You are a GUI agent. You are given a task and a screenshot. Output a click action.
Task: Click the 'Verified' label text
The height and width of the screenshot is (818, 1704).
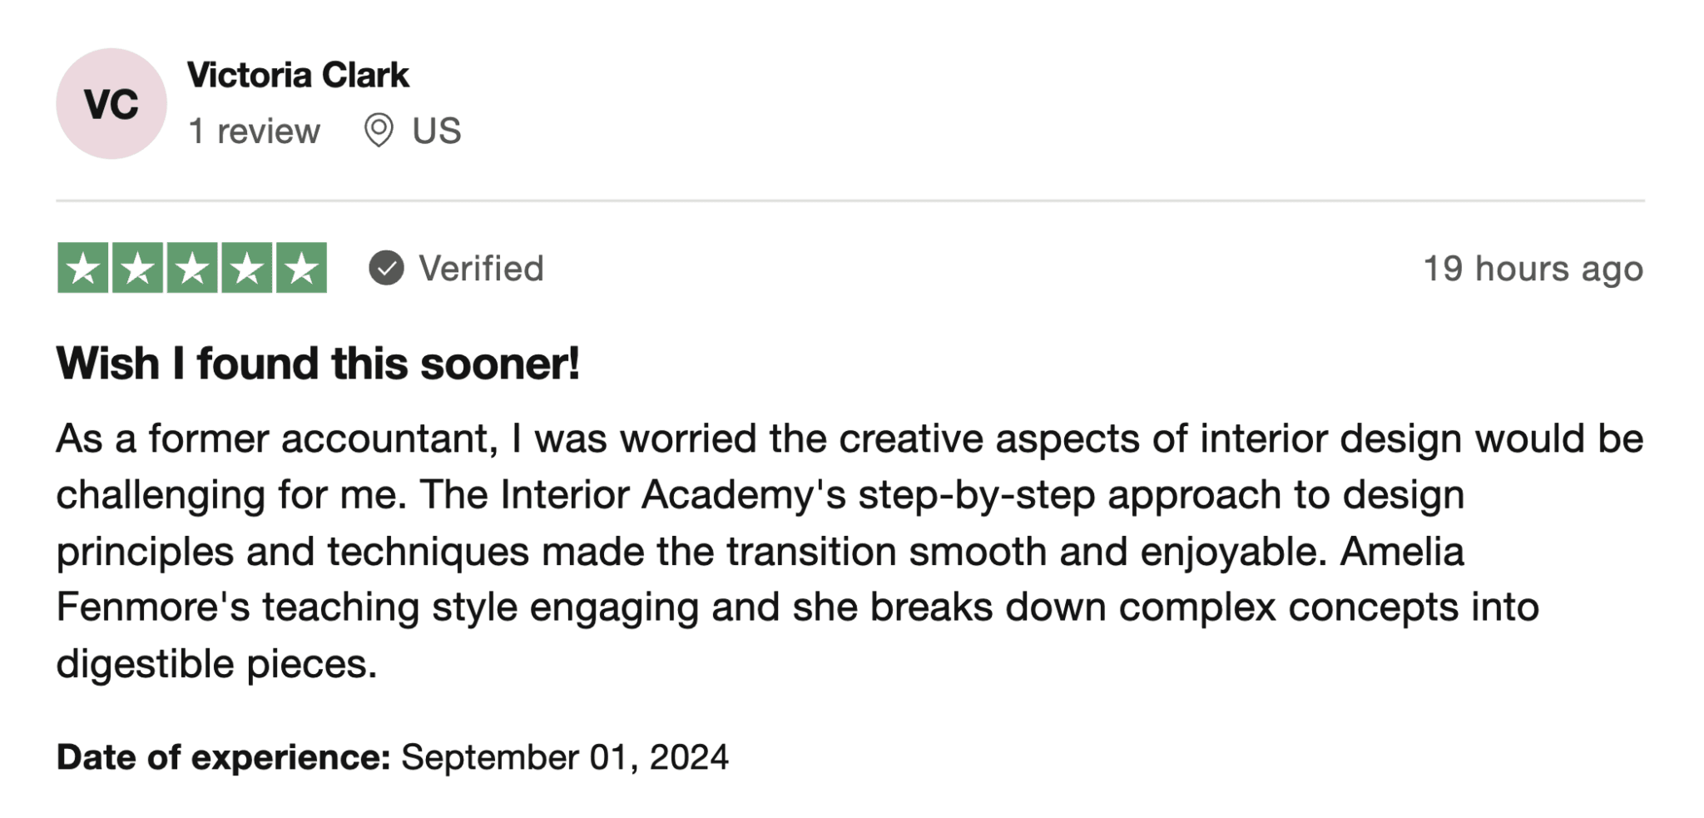[x=481, y=269]
